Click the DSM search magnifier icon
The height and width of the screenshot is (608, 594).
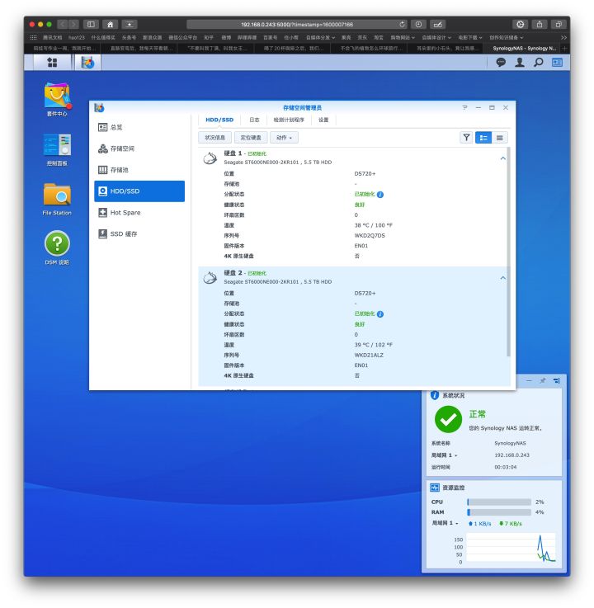click(x=538, y=62)
